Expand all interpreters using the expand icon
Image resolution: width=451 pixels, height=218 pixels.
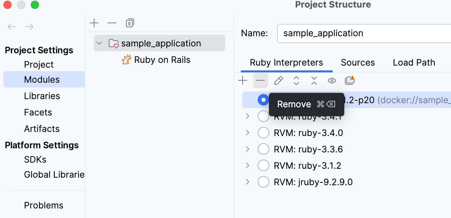coord(296,80)
